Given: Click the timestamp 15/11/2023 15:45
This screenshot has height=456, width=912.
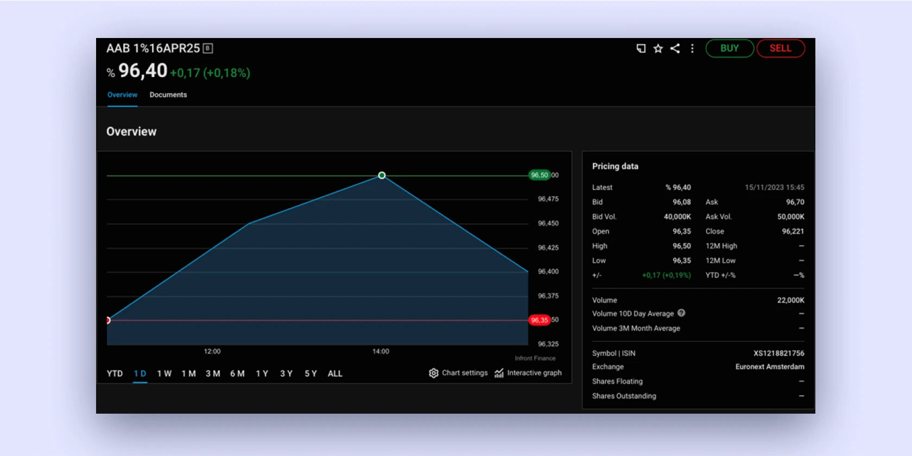Looking at the screenshot, I should point(775,187).
